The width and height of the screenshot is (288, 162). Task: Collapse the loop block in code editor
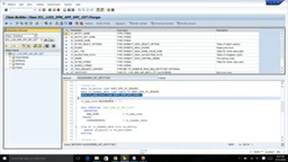click(76, 127)
